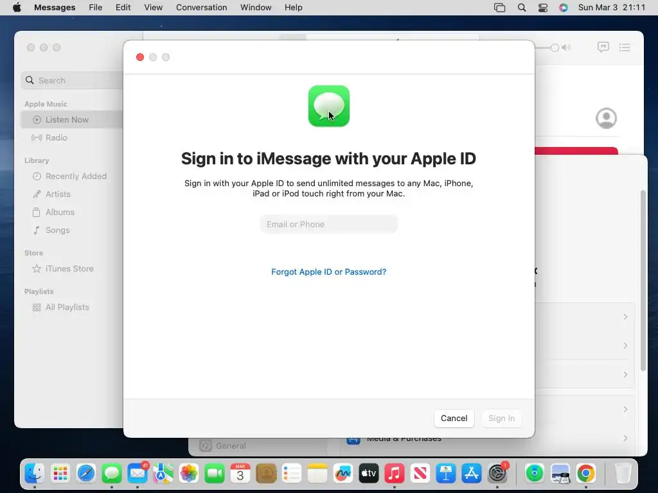Viewport: 658px width, 493px height.
Task: Open Contacts from the dock
Action: (266, 474)
